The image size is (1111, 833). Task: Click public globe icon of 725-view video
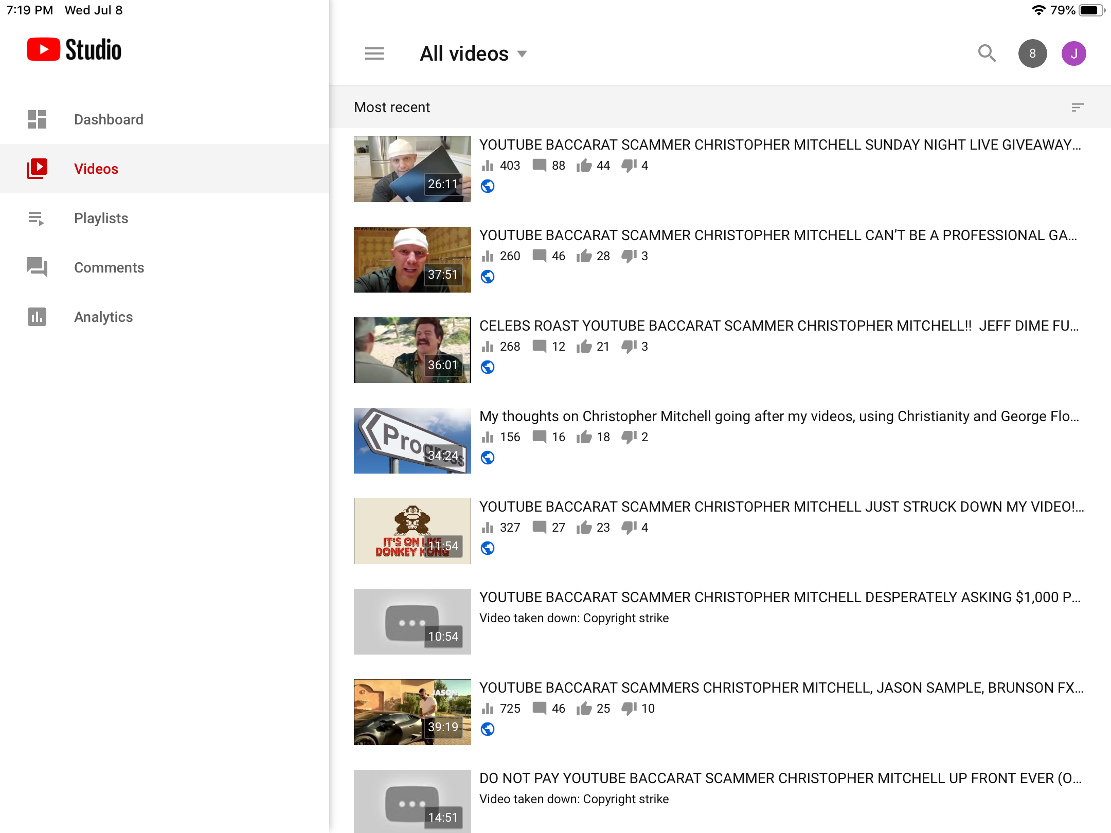click(x=488, y=729)
